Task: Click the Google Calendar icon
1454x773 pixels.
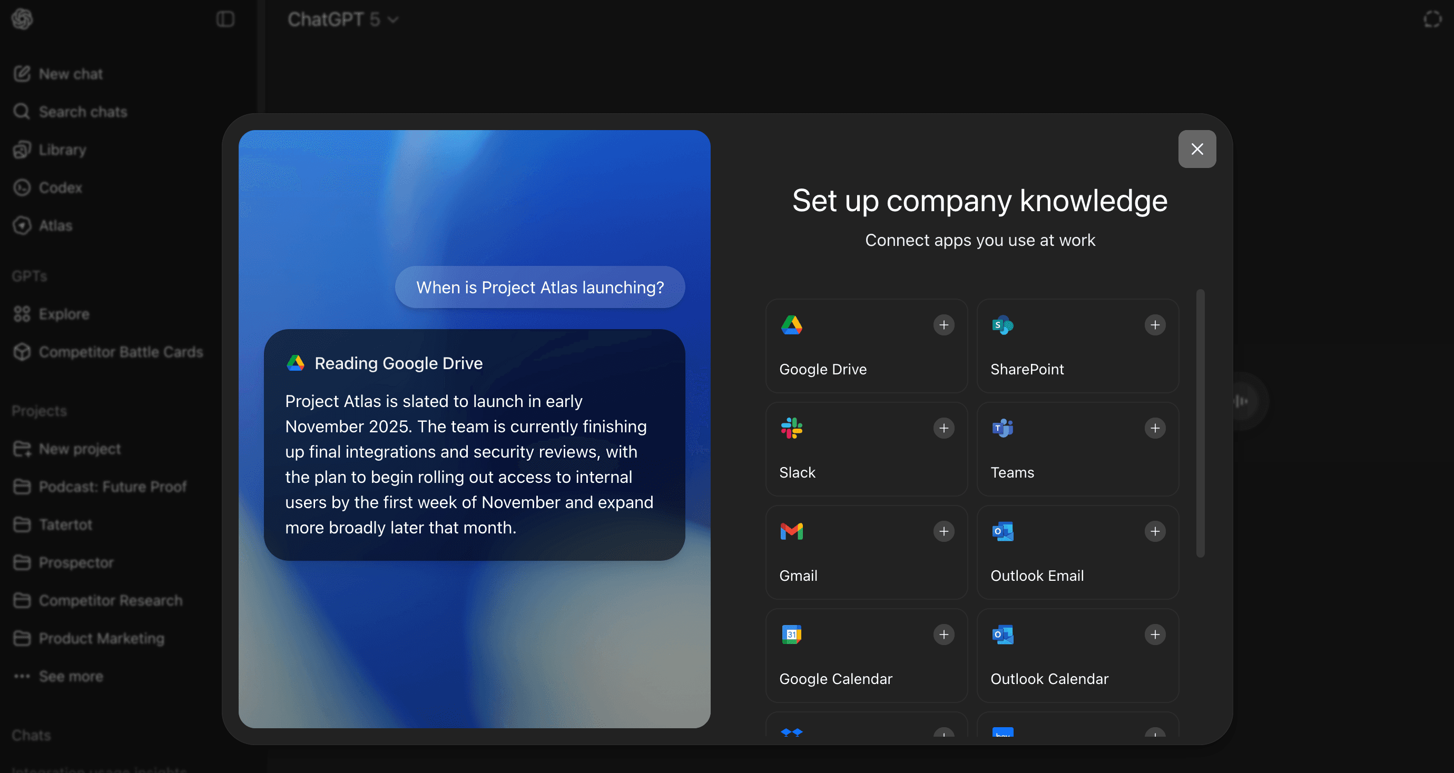Action: click(x=791, y=635)
